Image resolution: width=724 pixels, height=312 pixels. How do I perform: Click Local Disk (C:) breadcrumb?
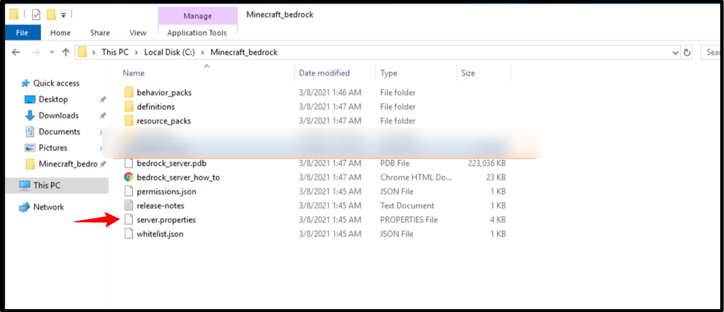click(169, 52)
